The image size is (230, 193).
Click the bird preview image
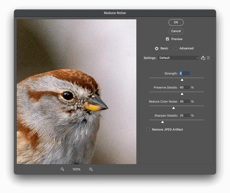[77, 91]
